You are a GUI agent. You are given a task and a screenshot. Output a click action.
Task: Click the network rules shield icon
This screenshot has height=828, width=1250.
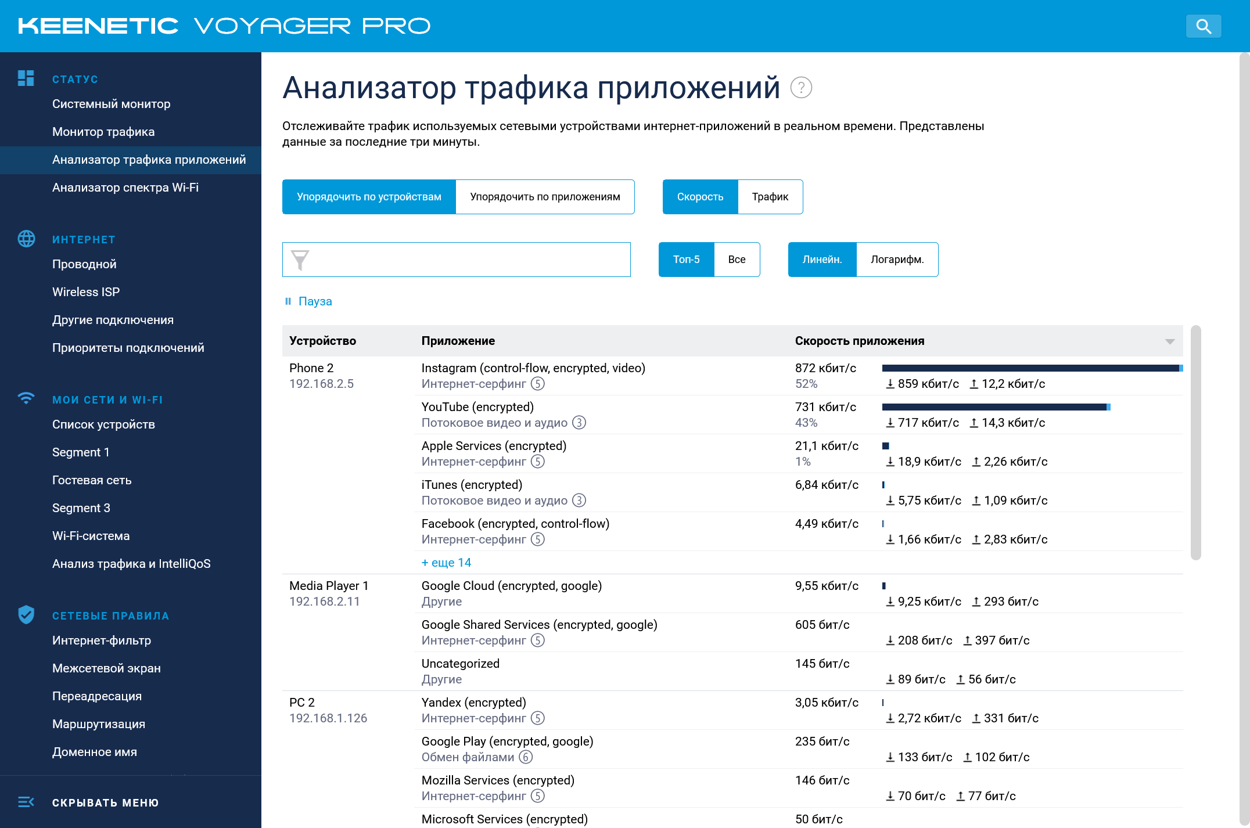point(26,614)
